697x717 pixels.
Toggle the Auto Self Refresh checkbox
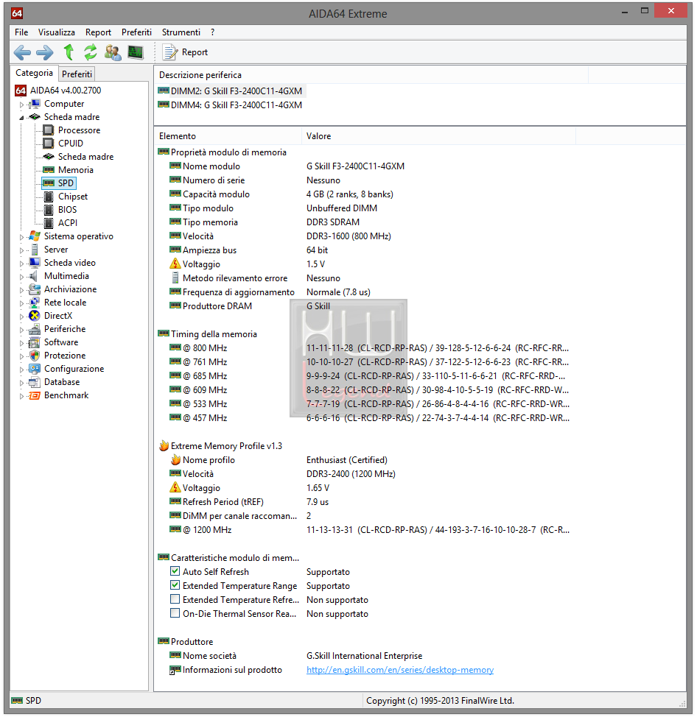175,571
